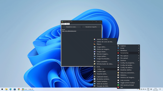Click the Video converter icon
Screen dimensions: 163x91
(95, 61)
